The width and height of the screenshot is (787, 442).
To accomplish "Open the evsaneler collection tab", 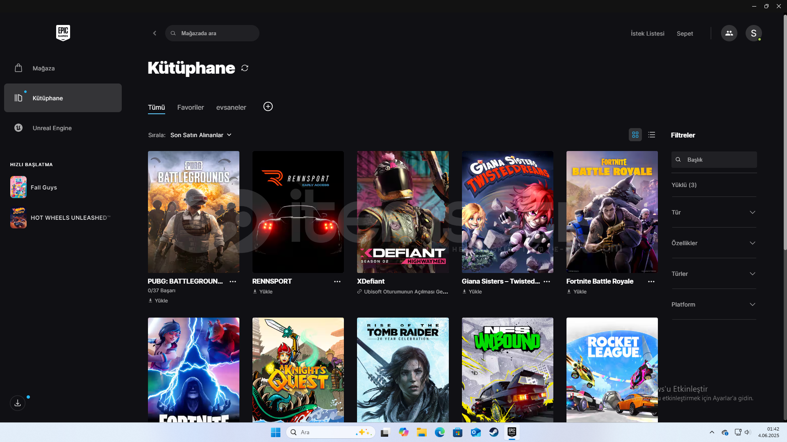I will point(231,107).
